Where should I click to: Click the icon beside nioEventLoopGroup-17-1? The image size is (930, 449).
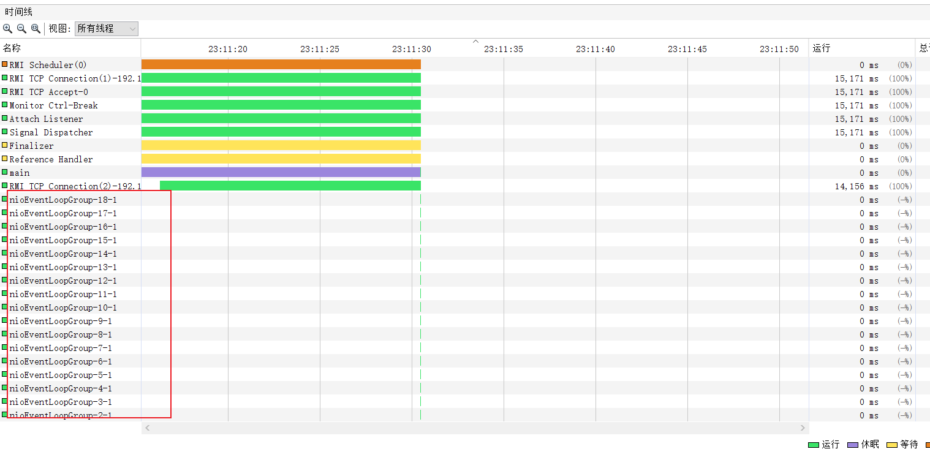pyautogui.click(x=5, y=213)
